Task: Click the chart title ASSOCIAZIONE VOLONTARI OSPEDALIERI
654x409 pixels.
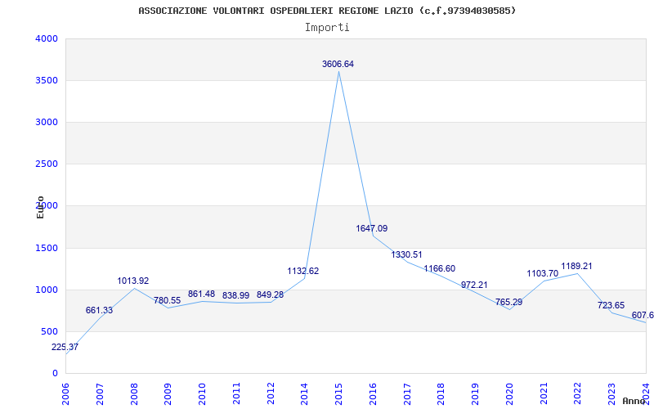Action: 327,11
